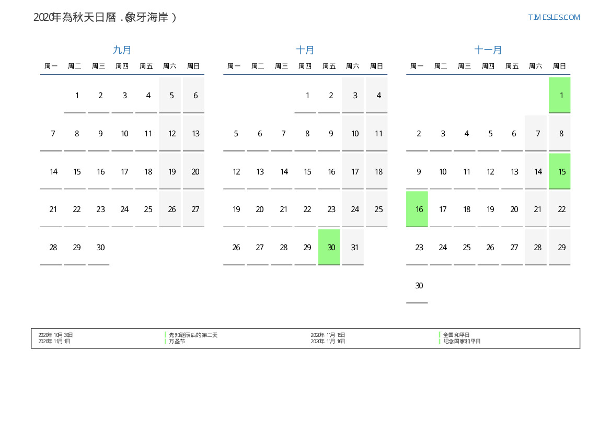Select September 19 weekend cell
Screen dimensions: 611x432
[x=171, y=171]
